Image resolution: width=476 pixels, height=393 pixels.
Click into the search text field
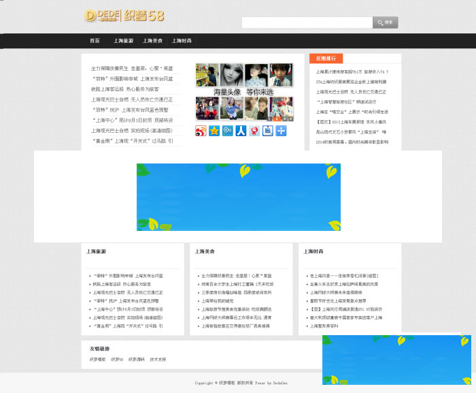(x=307, y=22)
